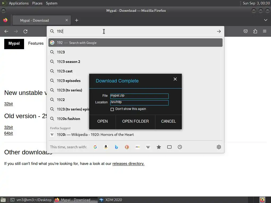This screenshot has width=271, height=203.
Task: Open search settings gear icon
Action: click(219, 147)
